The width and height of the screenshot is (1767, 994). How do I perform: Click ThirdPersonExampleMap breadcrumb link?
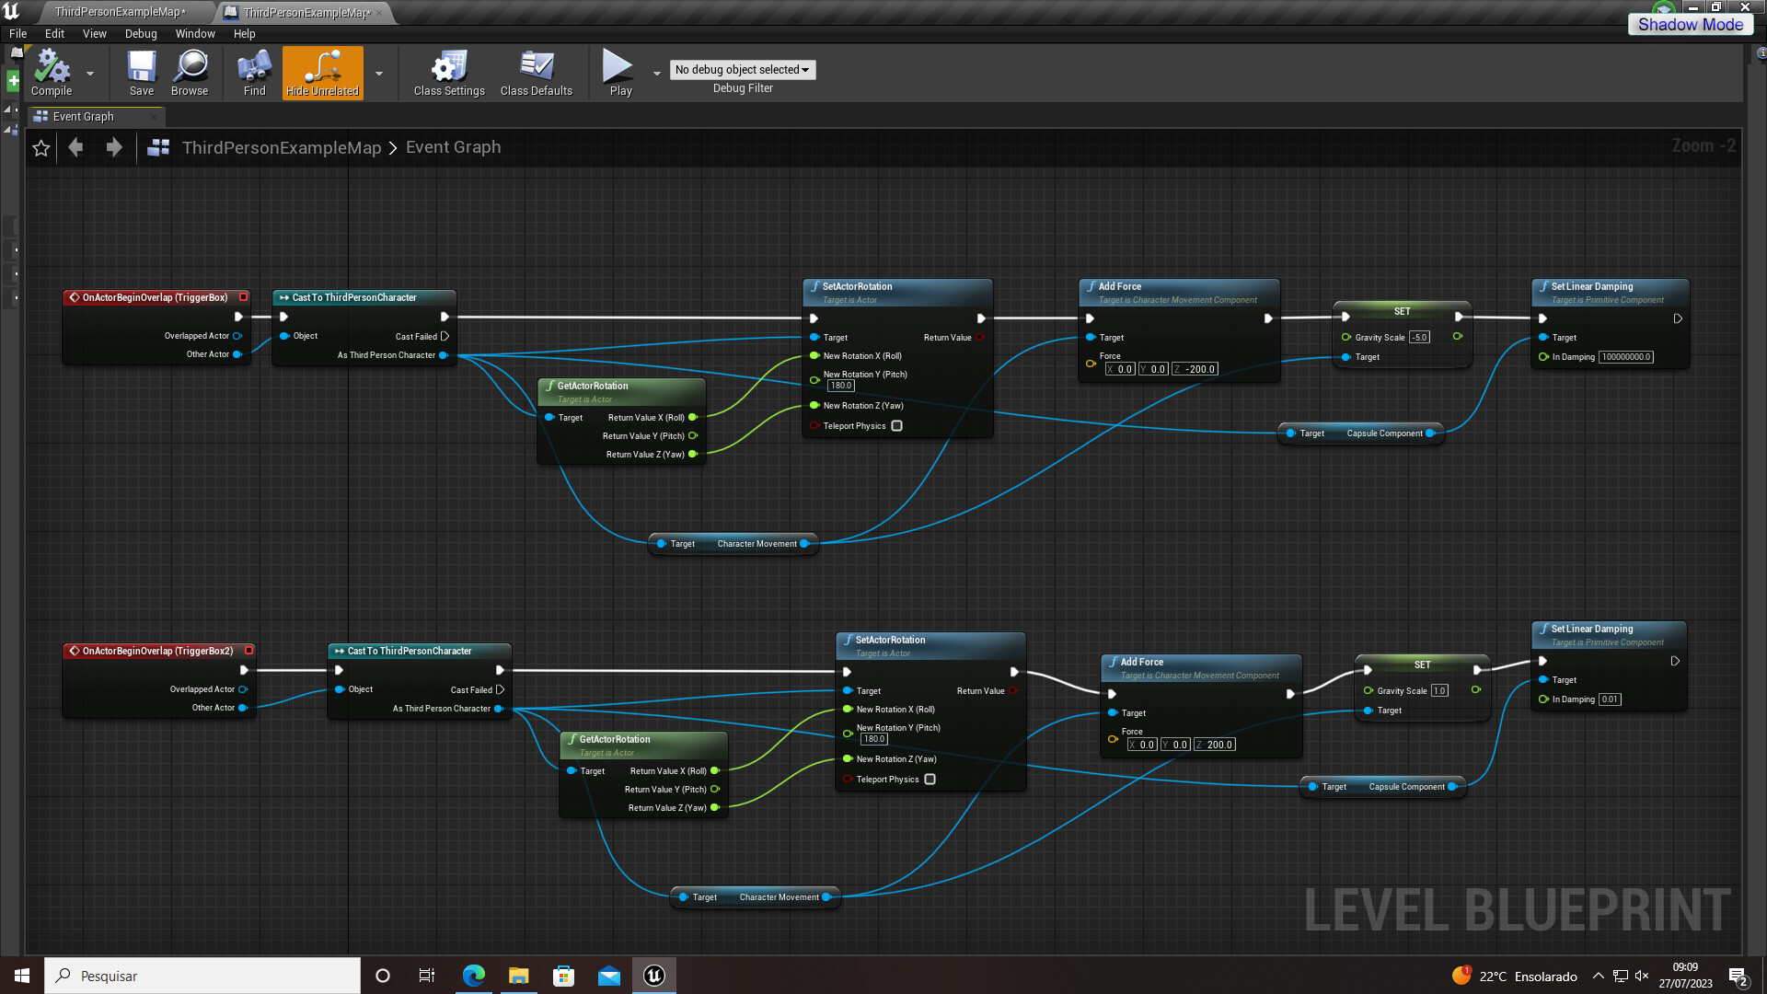coord(282,147)
